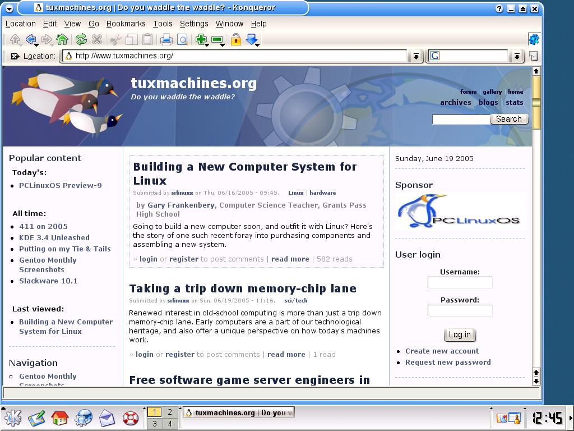
Task: Open font decrease dropdown arrow
Action: tap(223, 45)
